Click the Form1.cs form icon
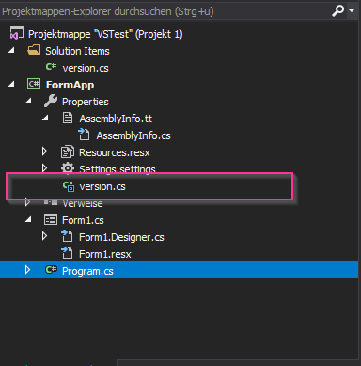 51,219
